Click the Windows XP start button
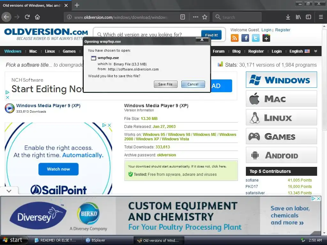 click(14, 240)
